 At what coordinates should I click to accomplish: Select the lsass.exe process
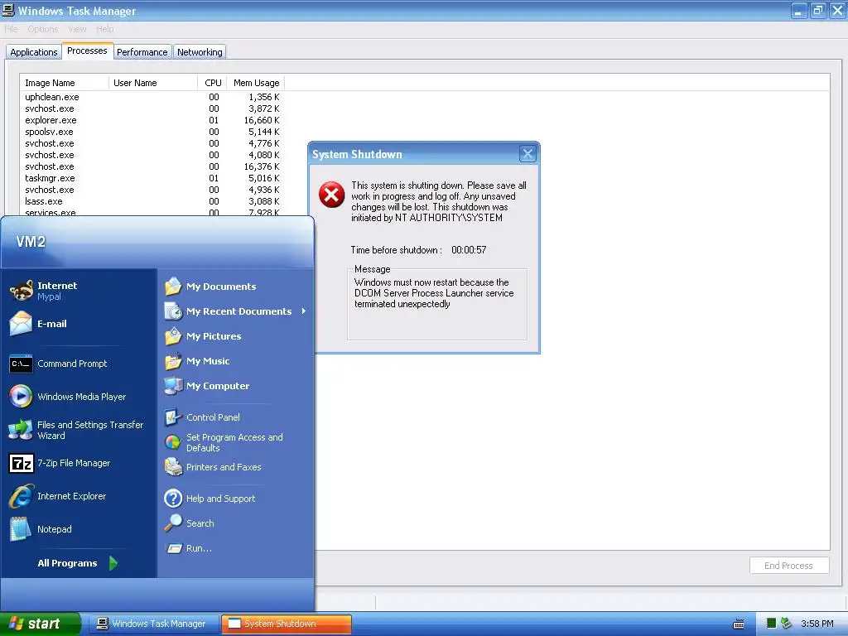click(x=152, y=201)
